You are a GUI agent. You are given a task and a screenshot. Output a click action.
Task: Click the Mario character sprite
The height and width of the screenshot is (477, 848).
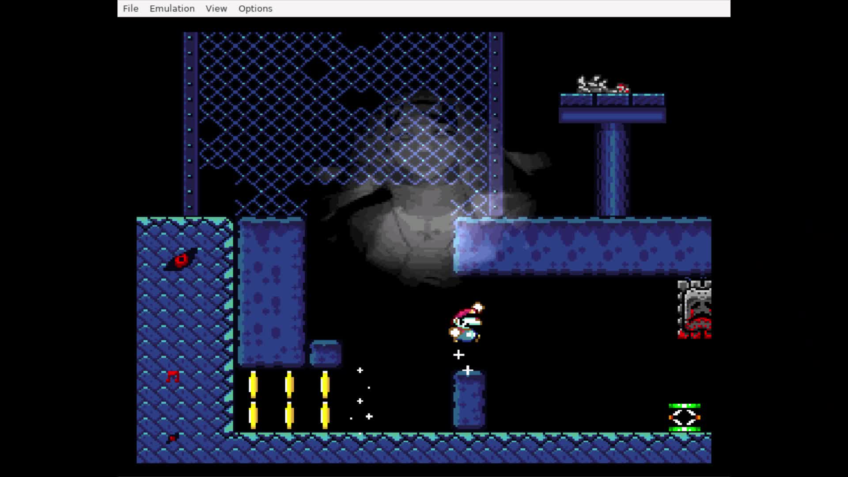click(x=466, y=322)
